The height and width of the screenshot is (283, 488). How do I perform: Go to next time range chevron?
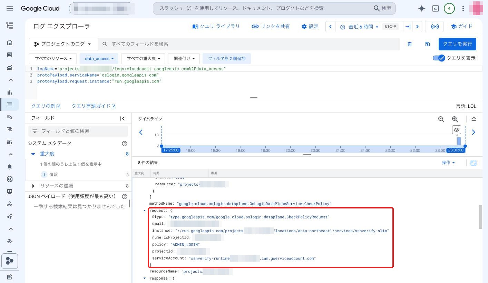(x=417, y=27)
